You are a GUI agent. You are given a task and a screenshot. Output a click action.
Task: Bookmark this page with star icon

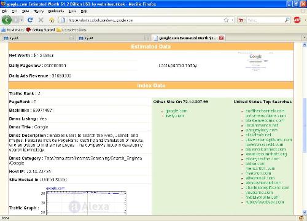pyautogui.click(x=226, y=20)
